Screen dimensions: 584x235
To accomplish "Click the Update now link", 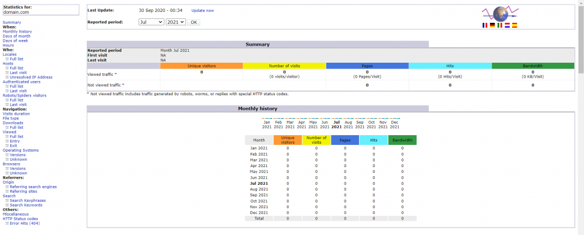I will click(x=202, y=10).
